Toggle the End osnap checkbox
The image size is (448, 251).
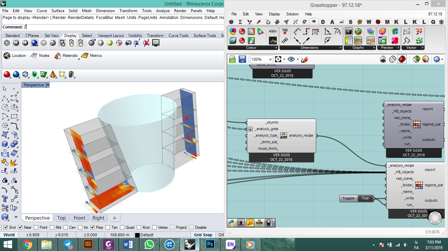6,227
